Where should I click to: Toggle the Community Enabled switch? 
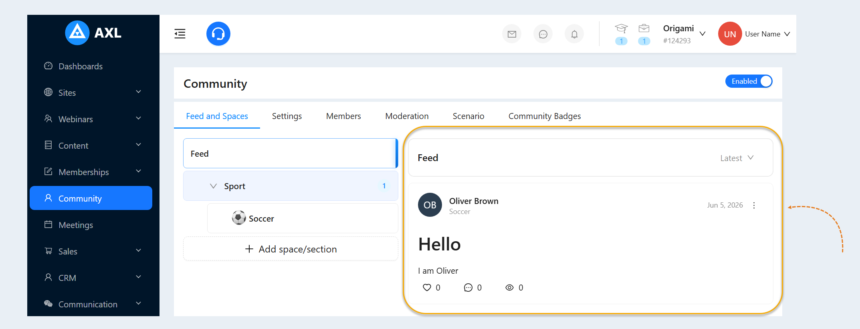749,81
